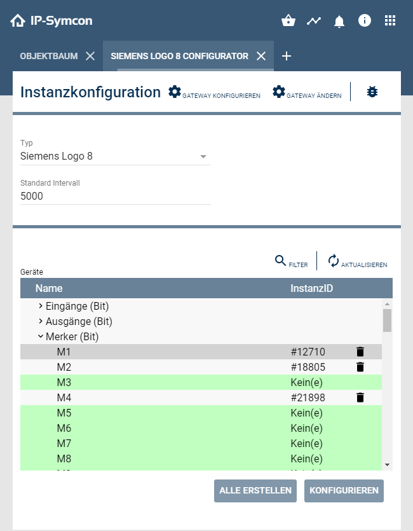413x531 pixels.
Task: Open the notifications bell icon
Action: click(x=339, y=20)
